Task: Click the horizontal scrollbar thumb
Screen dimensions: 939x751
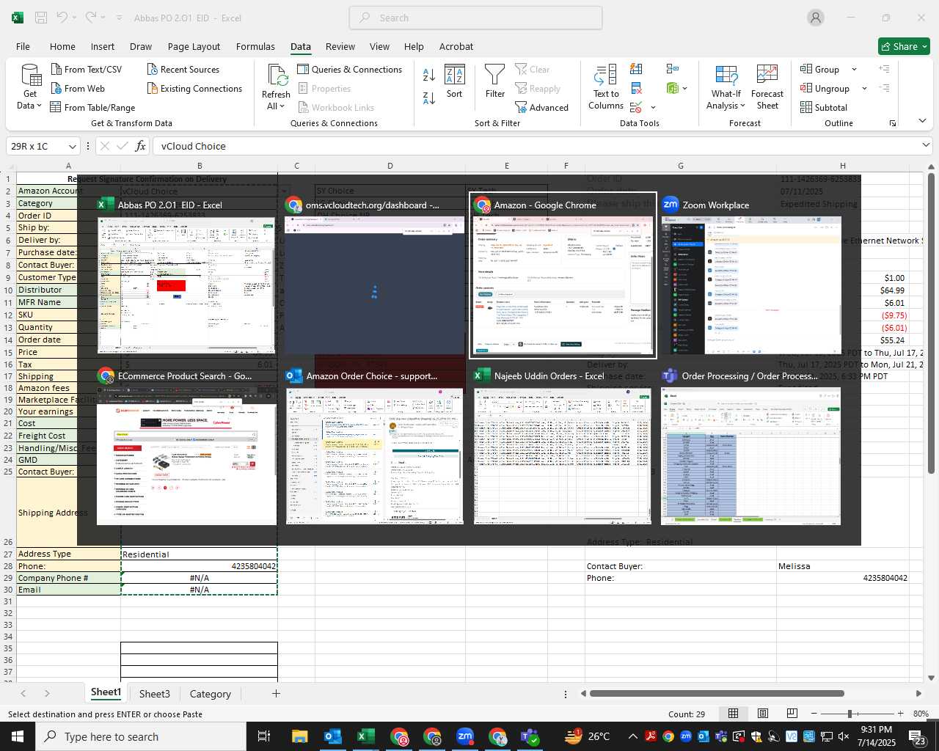Action: coord(717,693)
